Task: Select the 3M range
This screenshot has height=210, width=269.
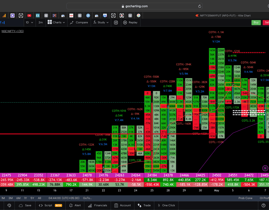Action: 11,198
